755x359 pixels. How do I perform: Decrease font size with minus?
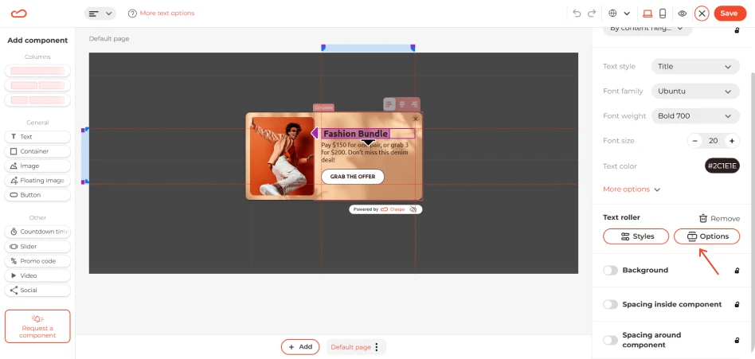694,141
